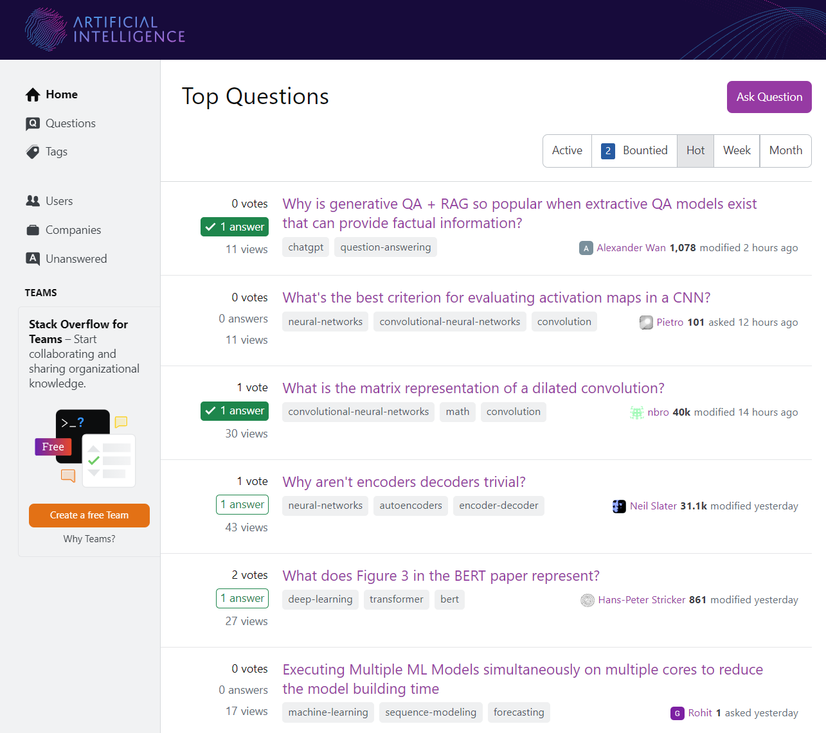Viewport: 826px width, 733px height.
Task: Click the Unanswered sidebar icon
Action: click(32, 258)
